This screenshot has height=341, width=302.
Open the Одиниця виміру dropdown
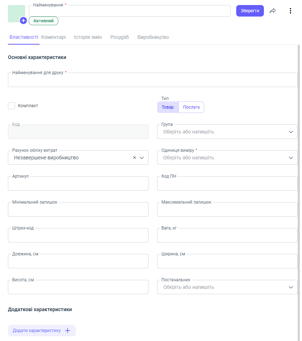point(291,158)
